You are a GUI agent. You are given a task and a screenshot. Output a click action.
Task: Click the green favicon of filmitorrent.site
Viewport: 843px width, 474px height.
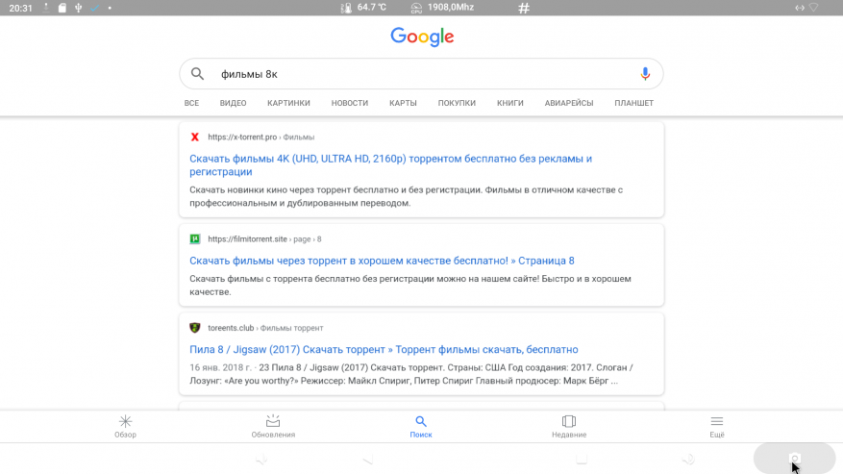click(x=194, y=238)
